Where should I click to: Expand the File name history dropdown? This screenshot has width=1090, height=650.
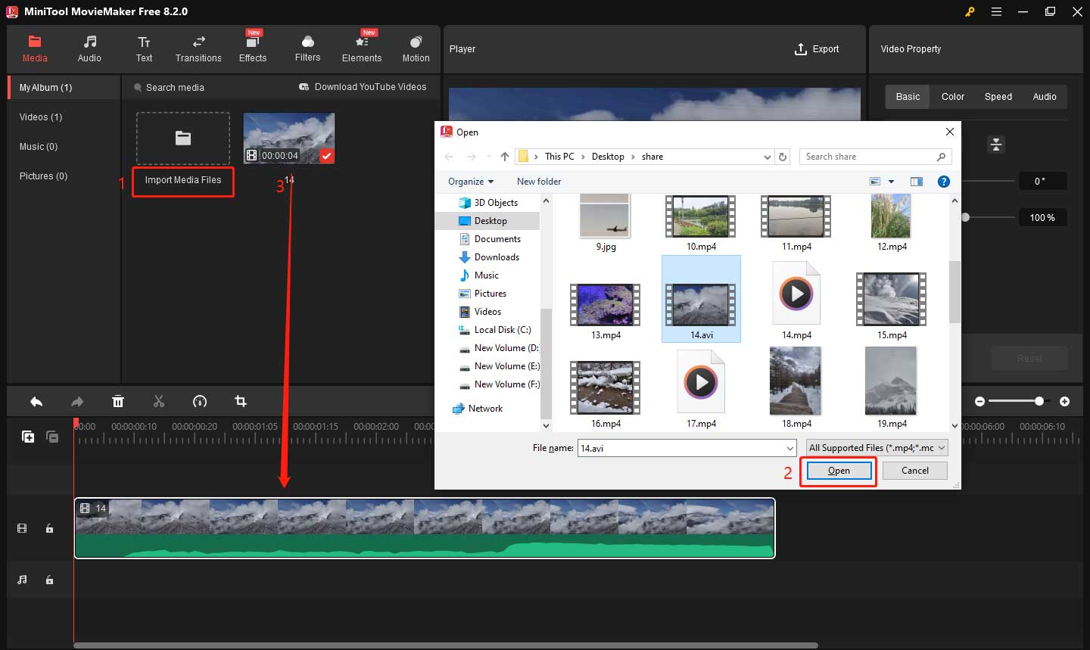point(790,449)
